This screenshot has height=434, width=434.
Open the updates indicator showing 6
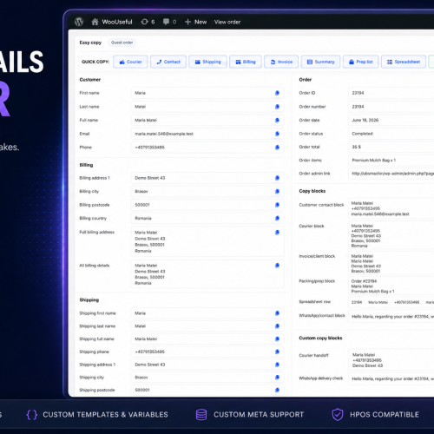point(148,22)
